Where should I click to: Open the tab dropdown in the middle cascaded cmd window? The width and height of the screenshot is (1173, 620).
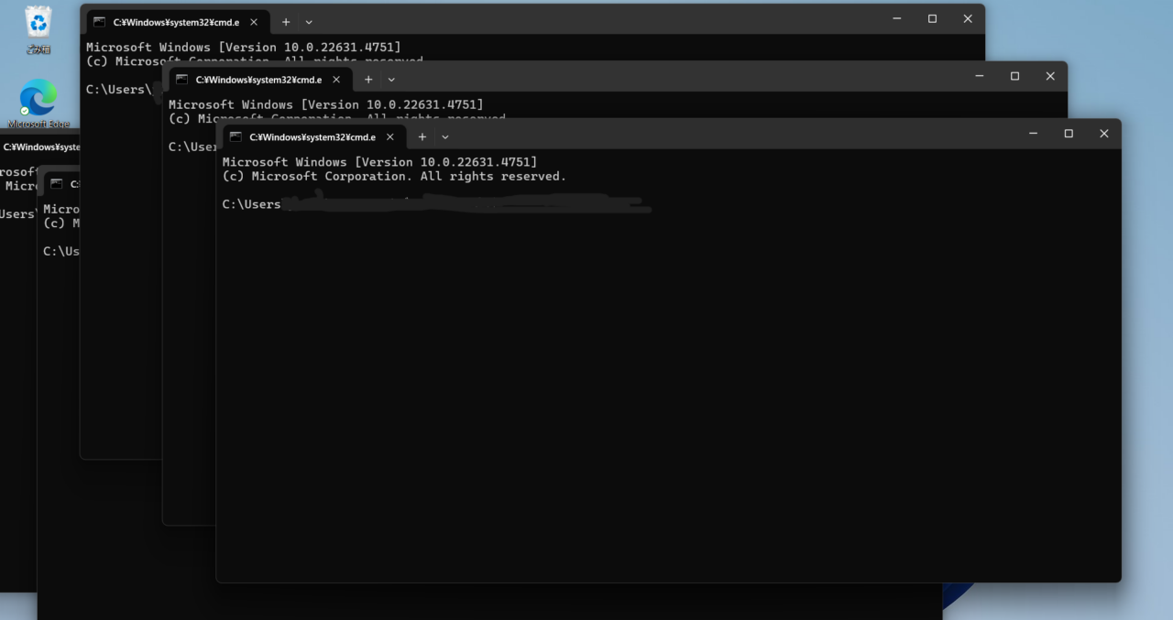[391, 80]
